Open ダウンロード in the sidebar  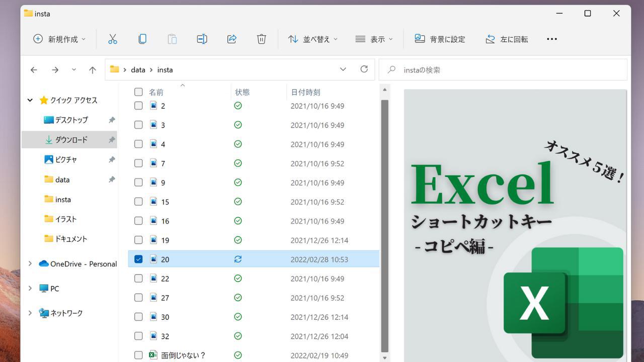[x=69, y=140]
